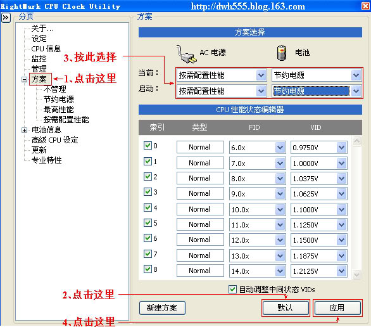The height and width of the screenshot is (327, 371).
Task: Click the double-chevron panel toggle icon
Action: pos(6,18)
